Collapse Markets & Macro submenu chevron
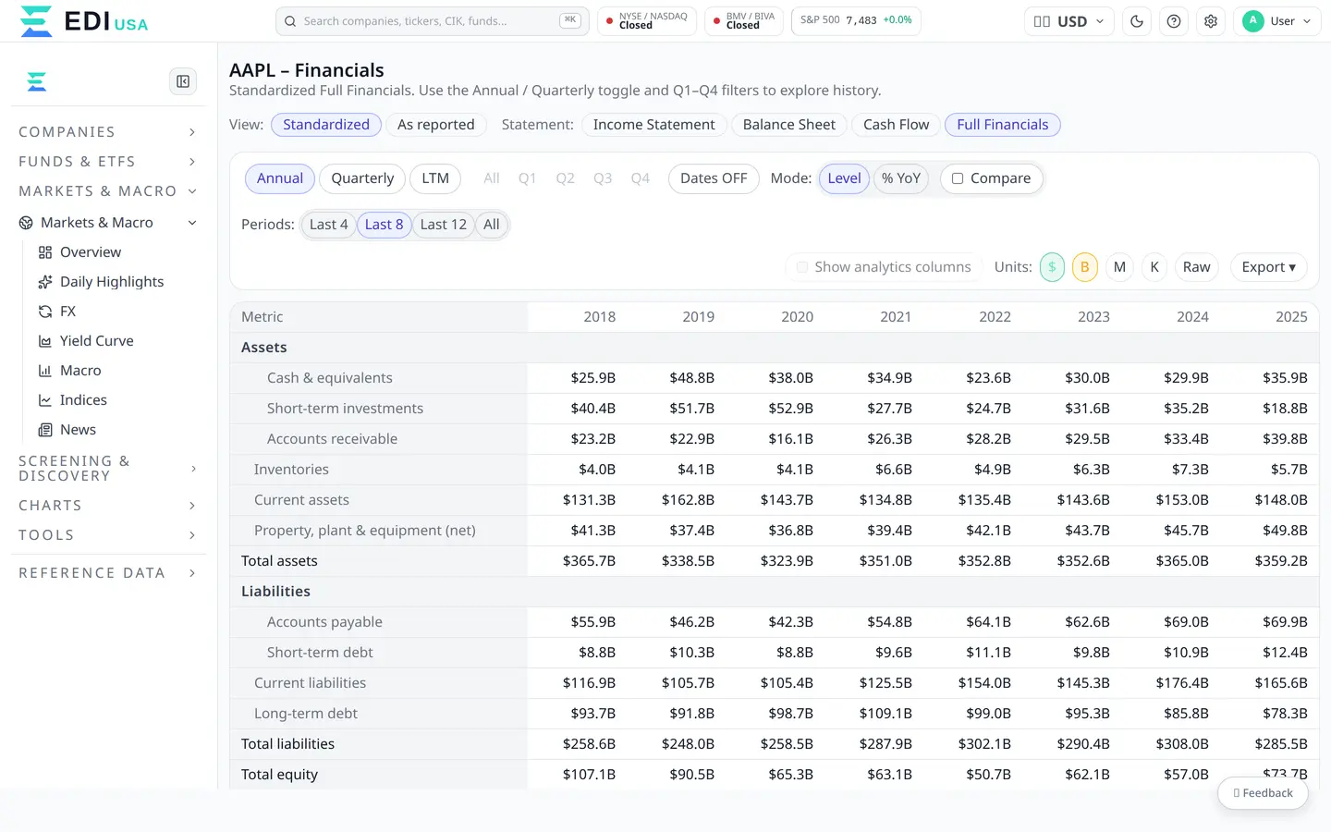This screenshot has width=1331, height=832. pyautogui.click(x=192, y=223)
